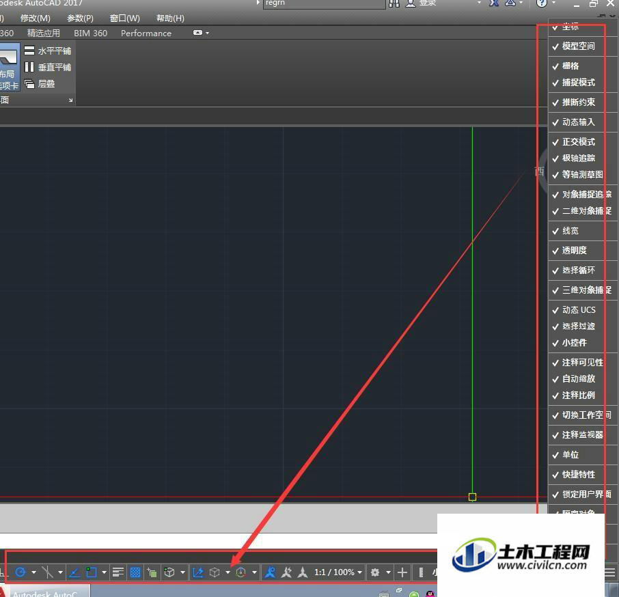
Task: Open polar tracking angle dropdown arrow
Action: pyautogui.click(x=33, y=572)
